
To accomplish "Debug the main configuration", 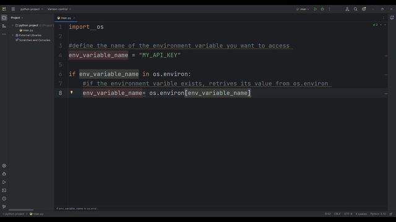I will tap(322, 9).
